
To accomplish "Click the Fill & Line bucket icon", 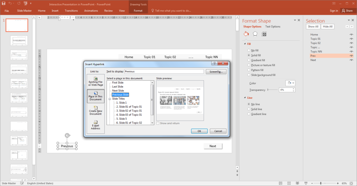I will click(x=246, y=34).
